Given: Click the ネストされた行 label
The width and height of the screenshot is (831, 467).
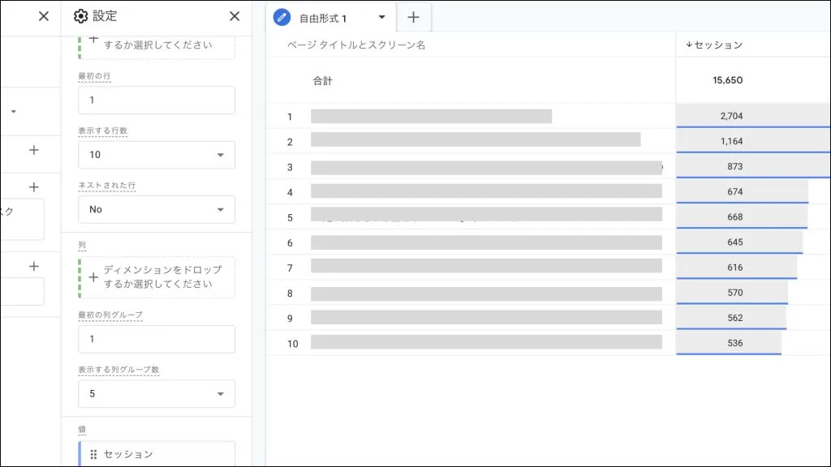Looking at the screenshot, I should click(106, 186).
